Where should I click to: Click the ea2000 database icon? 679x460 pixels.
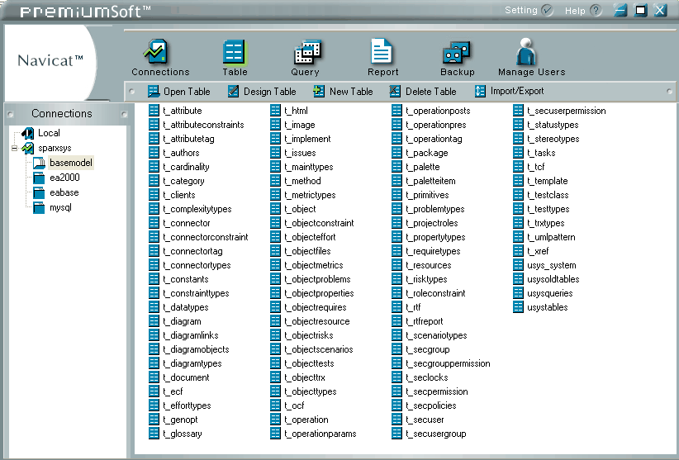39,178
